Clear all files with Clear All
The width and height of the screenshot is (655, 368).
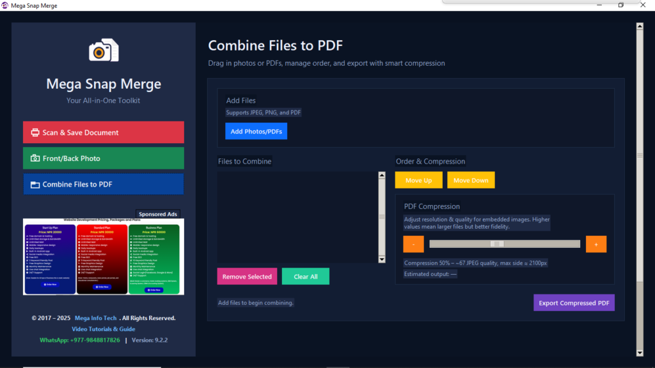click(x=305, y=276)
